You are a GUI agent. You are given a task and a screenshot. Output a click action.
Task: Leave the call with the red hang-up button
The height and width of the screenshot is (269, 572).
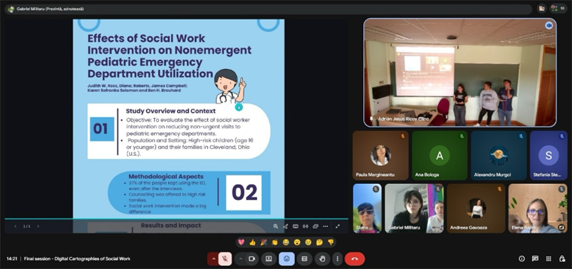tap(354, 259)
